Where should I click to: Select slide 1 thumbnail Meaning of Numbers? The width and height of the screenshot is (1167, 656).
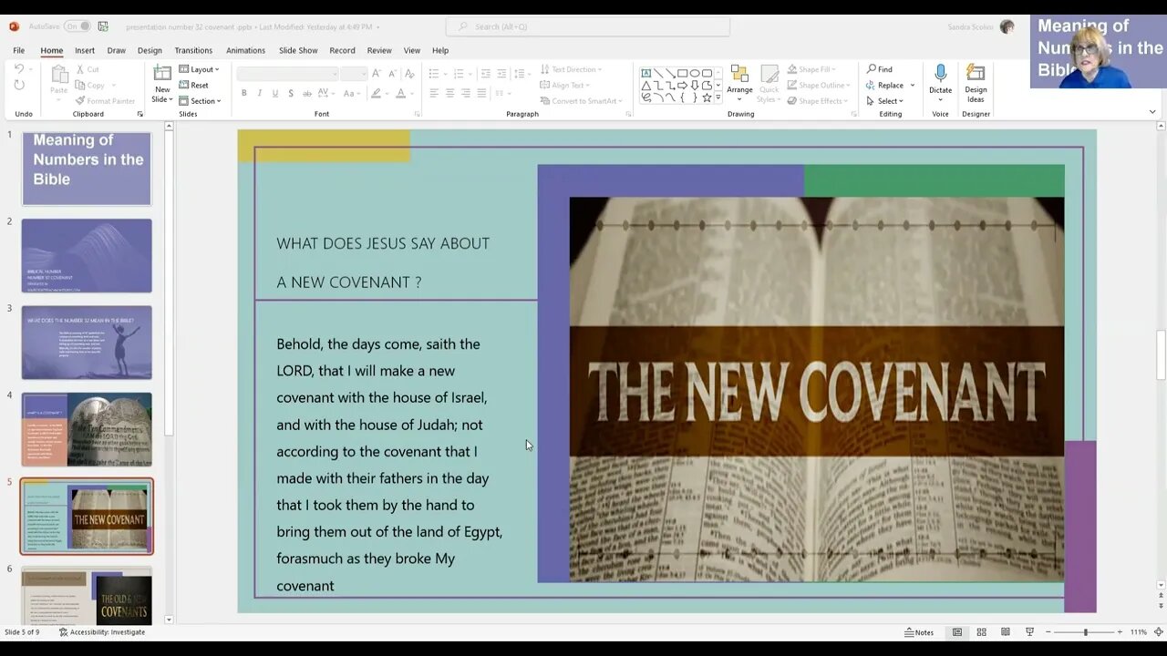(x=87, y=169)
